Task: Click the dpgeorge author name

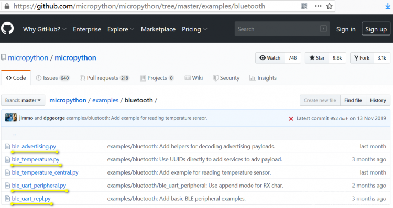Action: (x=54, y=118)
